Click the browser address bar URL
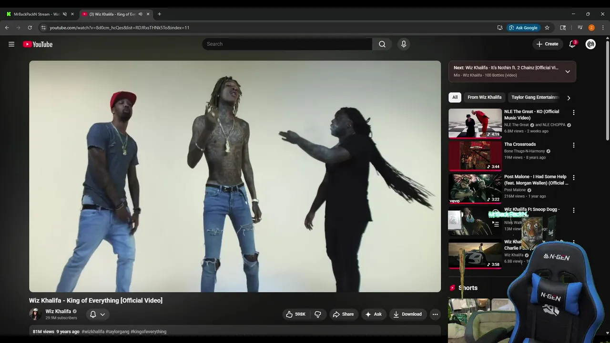The width and height of the screenshot is (610, 343). (x=119, y=28)
